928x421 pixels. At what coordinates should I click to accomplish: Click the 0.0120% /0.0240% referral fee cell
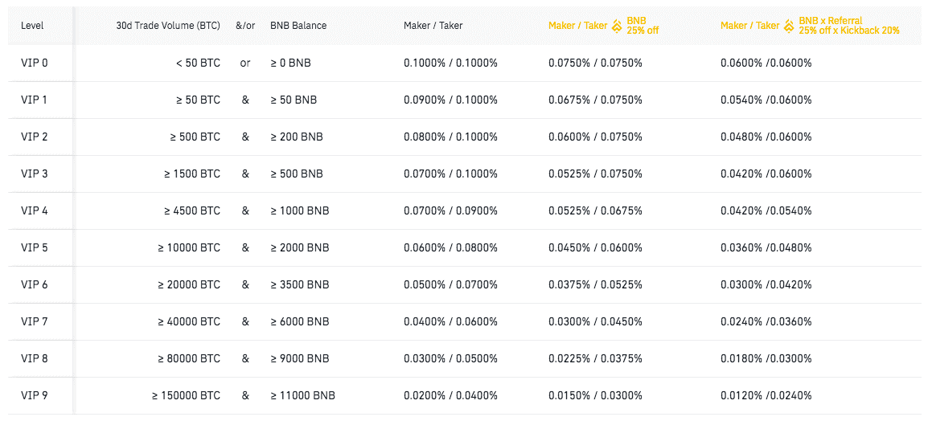(x=766, y=395)
